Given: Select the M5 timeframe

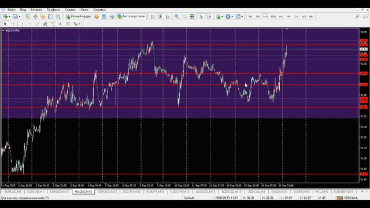Looking at the screenshot, I should click(x=258, y=17).
